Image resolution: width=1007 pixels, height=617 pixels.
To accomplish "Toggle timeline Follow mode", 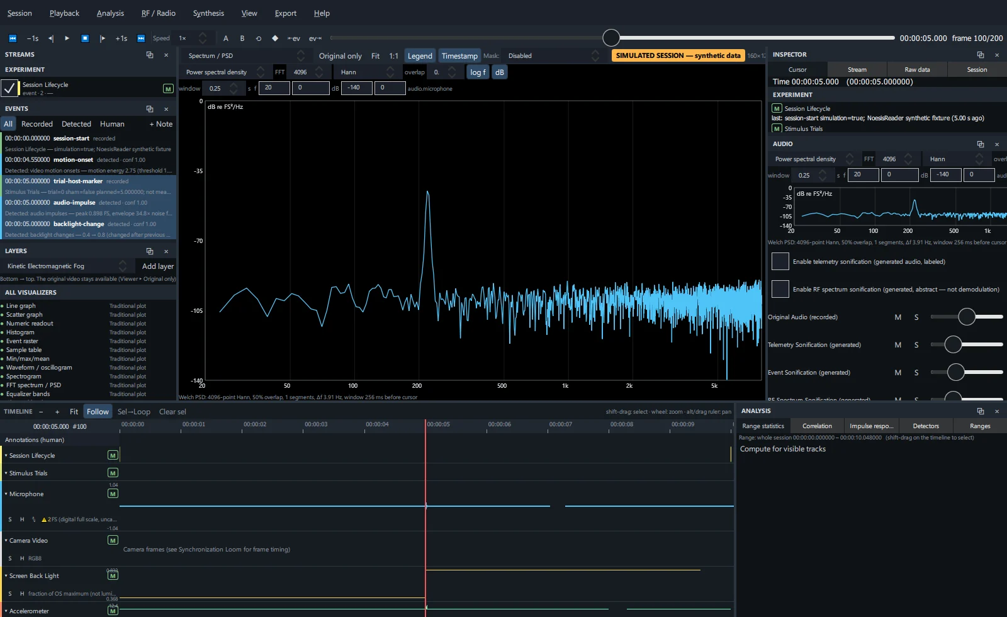I will point(98,412).
